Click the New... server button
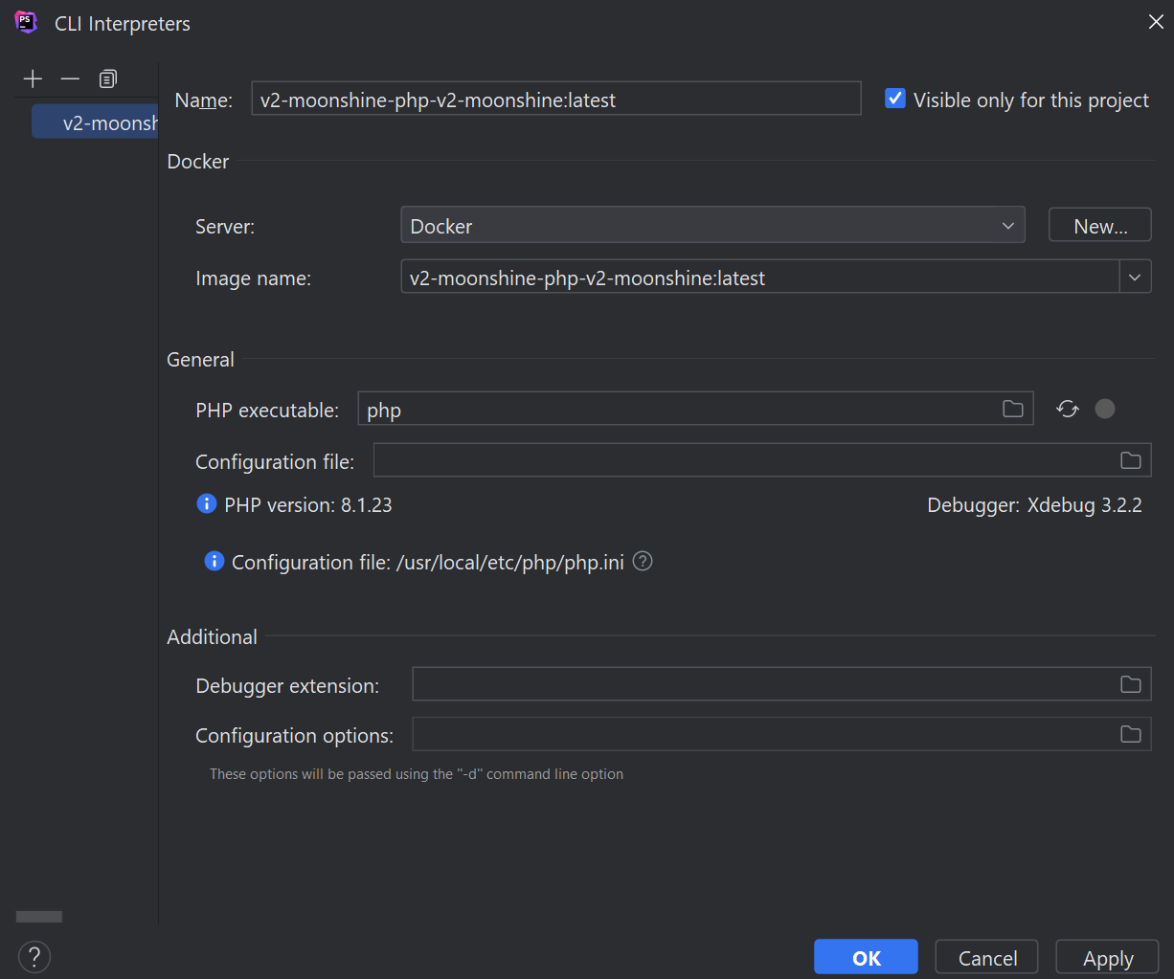 tap(1100, 226)
